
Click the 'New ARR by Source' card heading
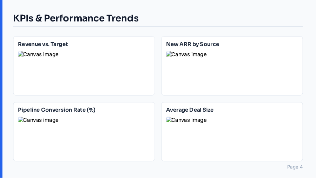pos(192,44)
